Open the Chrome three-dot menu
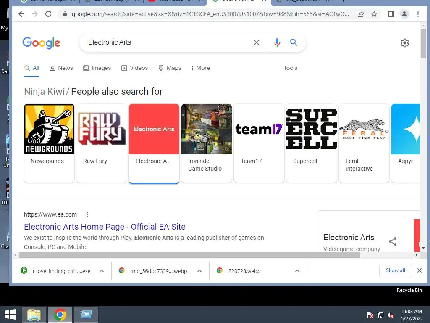This screenshot has height=323, width=430. (418, 14)
